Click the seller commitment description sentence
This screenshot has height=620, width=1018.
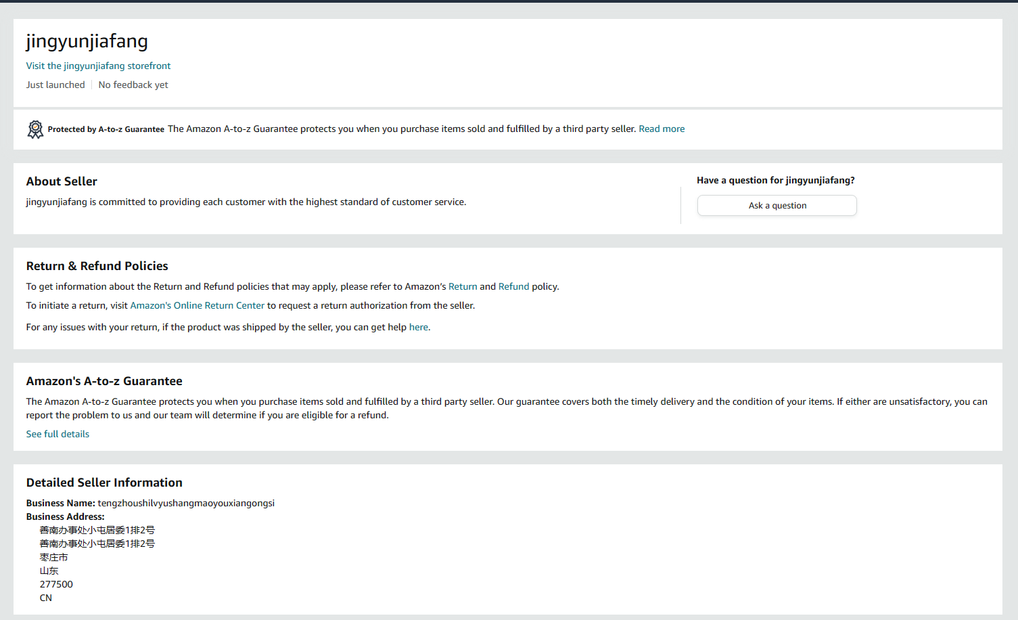246,202
